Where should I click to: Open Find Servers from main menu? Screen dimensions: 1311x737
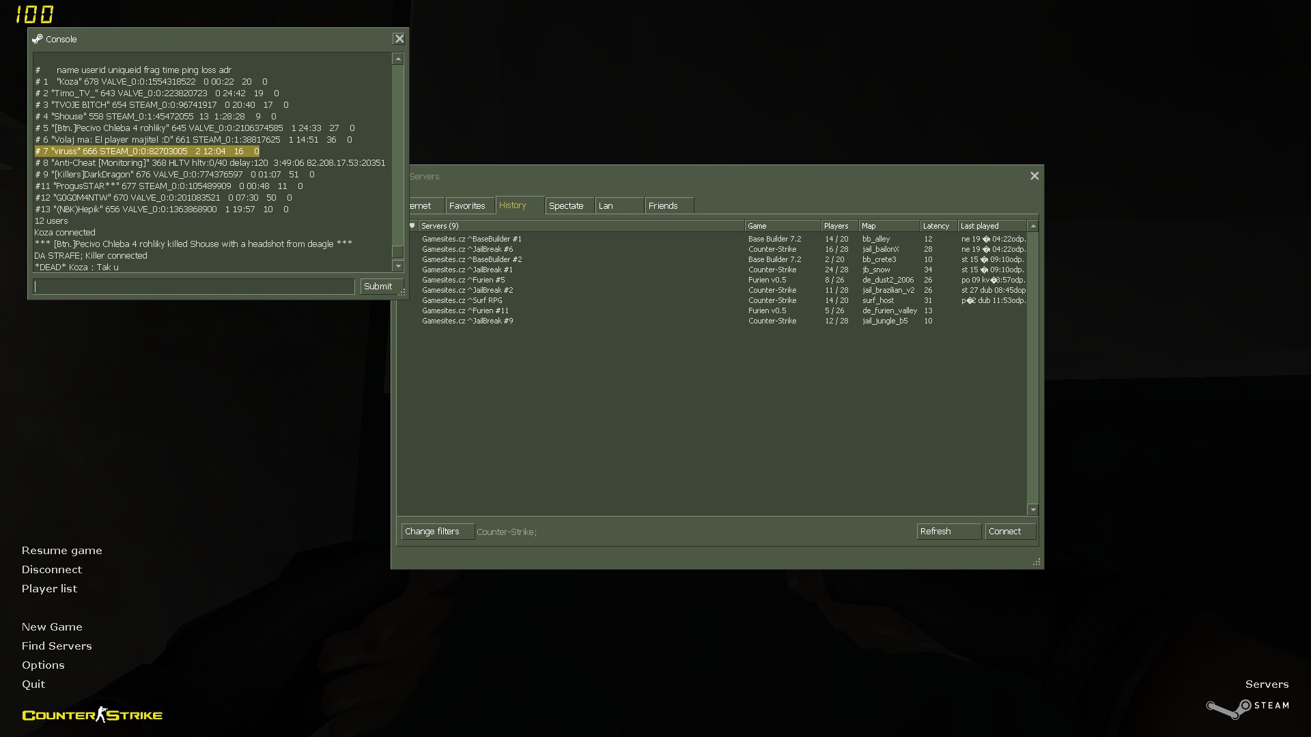tap(57, 646)
